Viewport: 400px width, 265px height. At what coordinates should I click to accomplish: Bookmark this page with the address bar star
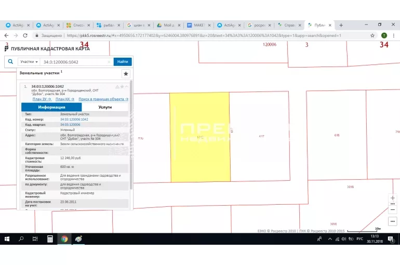(x=372, y=35)
